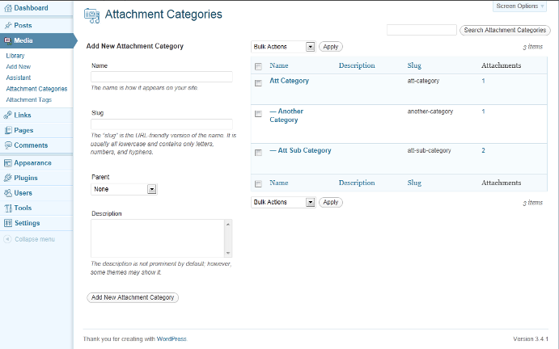Click the Dashboard home icon

tap(7, 8)
